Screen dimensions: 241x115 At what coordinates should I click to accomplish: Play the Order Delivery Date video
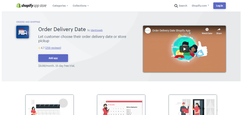pos(184,49)
